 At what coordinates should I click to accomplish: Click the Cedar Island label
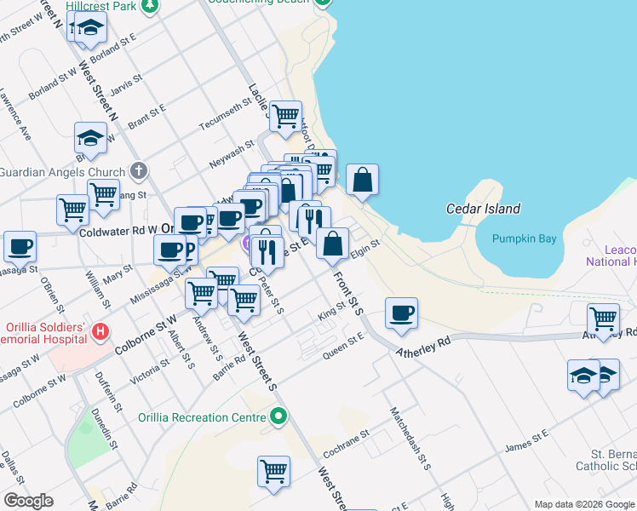[x=483, y=209]
